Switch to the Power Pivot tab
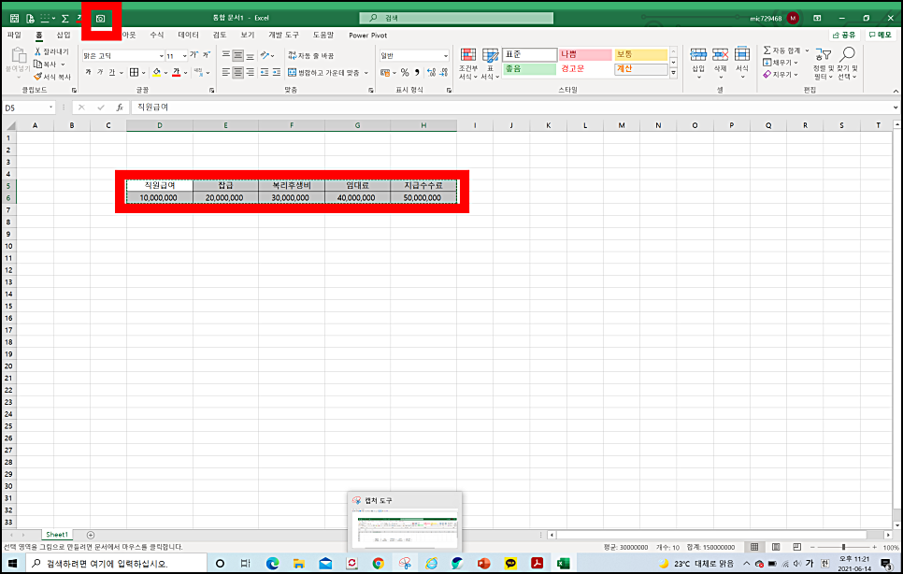 368,36
